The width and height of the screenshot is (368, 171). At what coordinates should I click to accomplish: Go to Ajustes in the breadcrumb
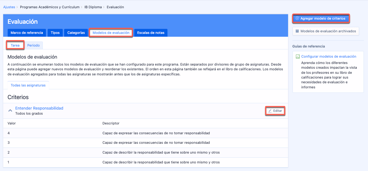pyautogui.click(x=9, y=7)
